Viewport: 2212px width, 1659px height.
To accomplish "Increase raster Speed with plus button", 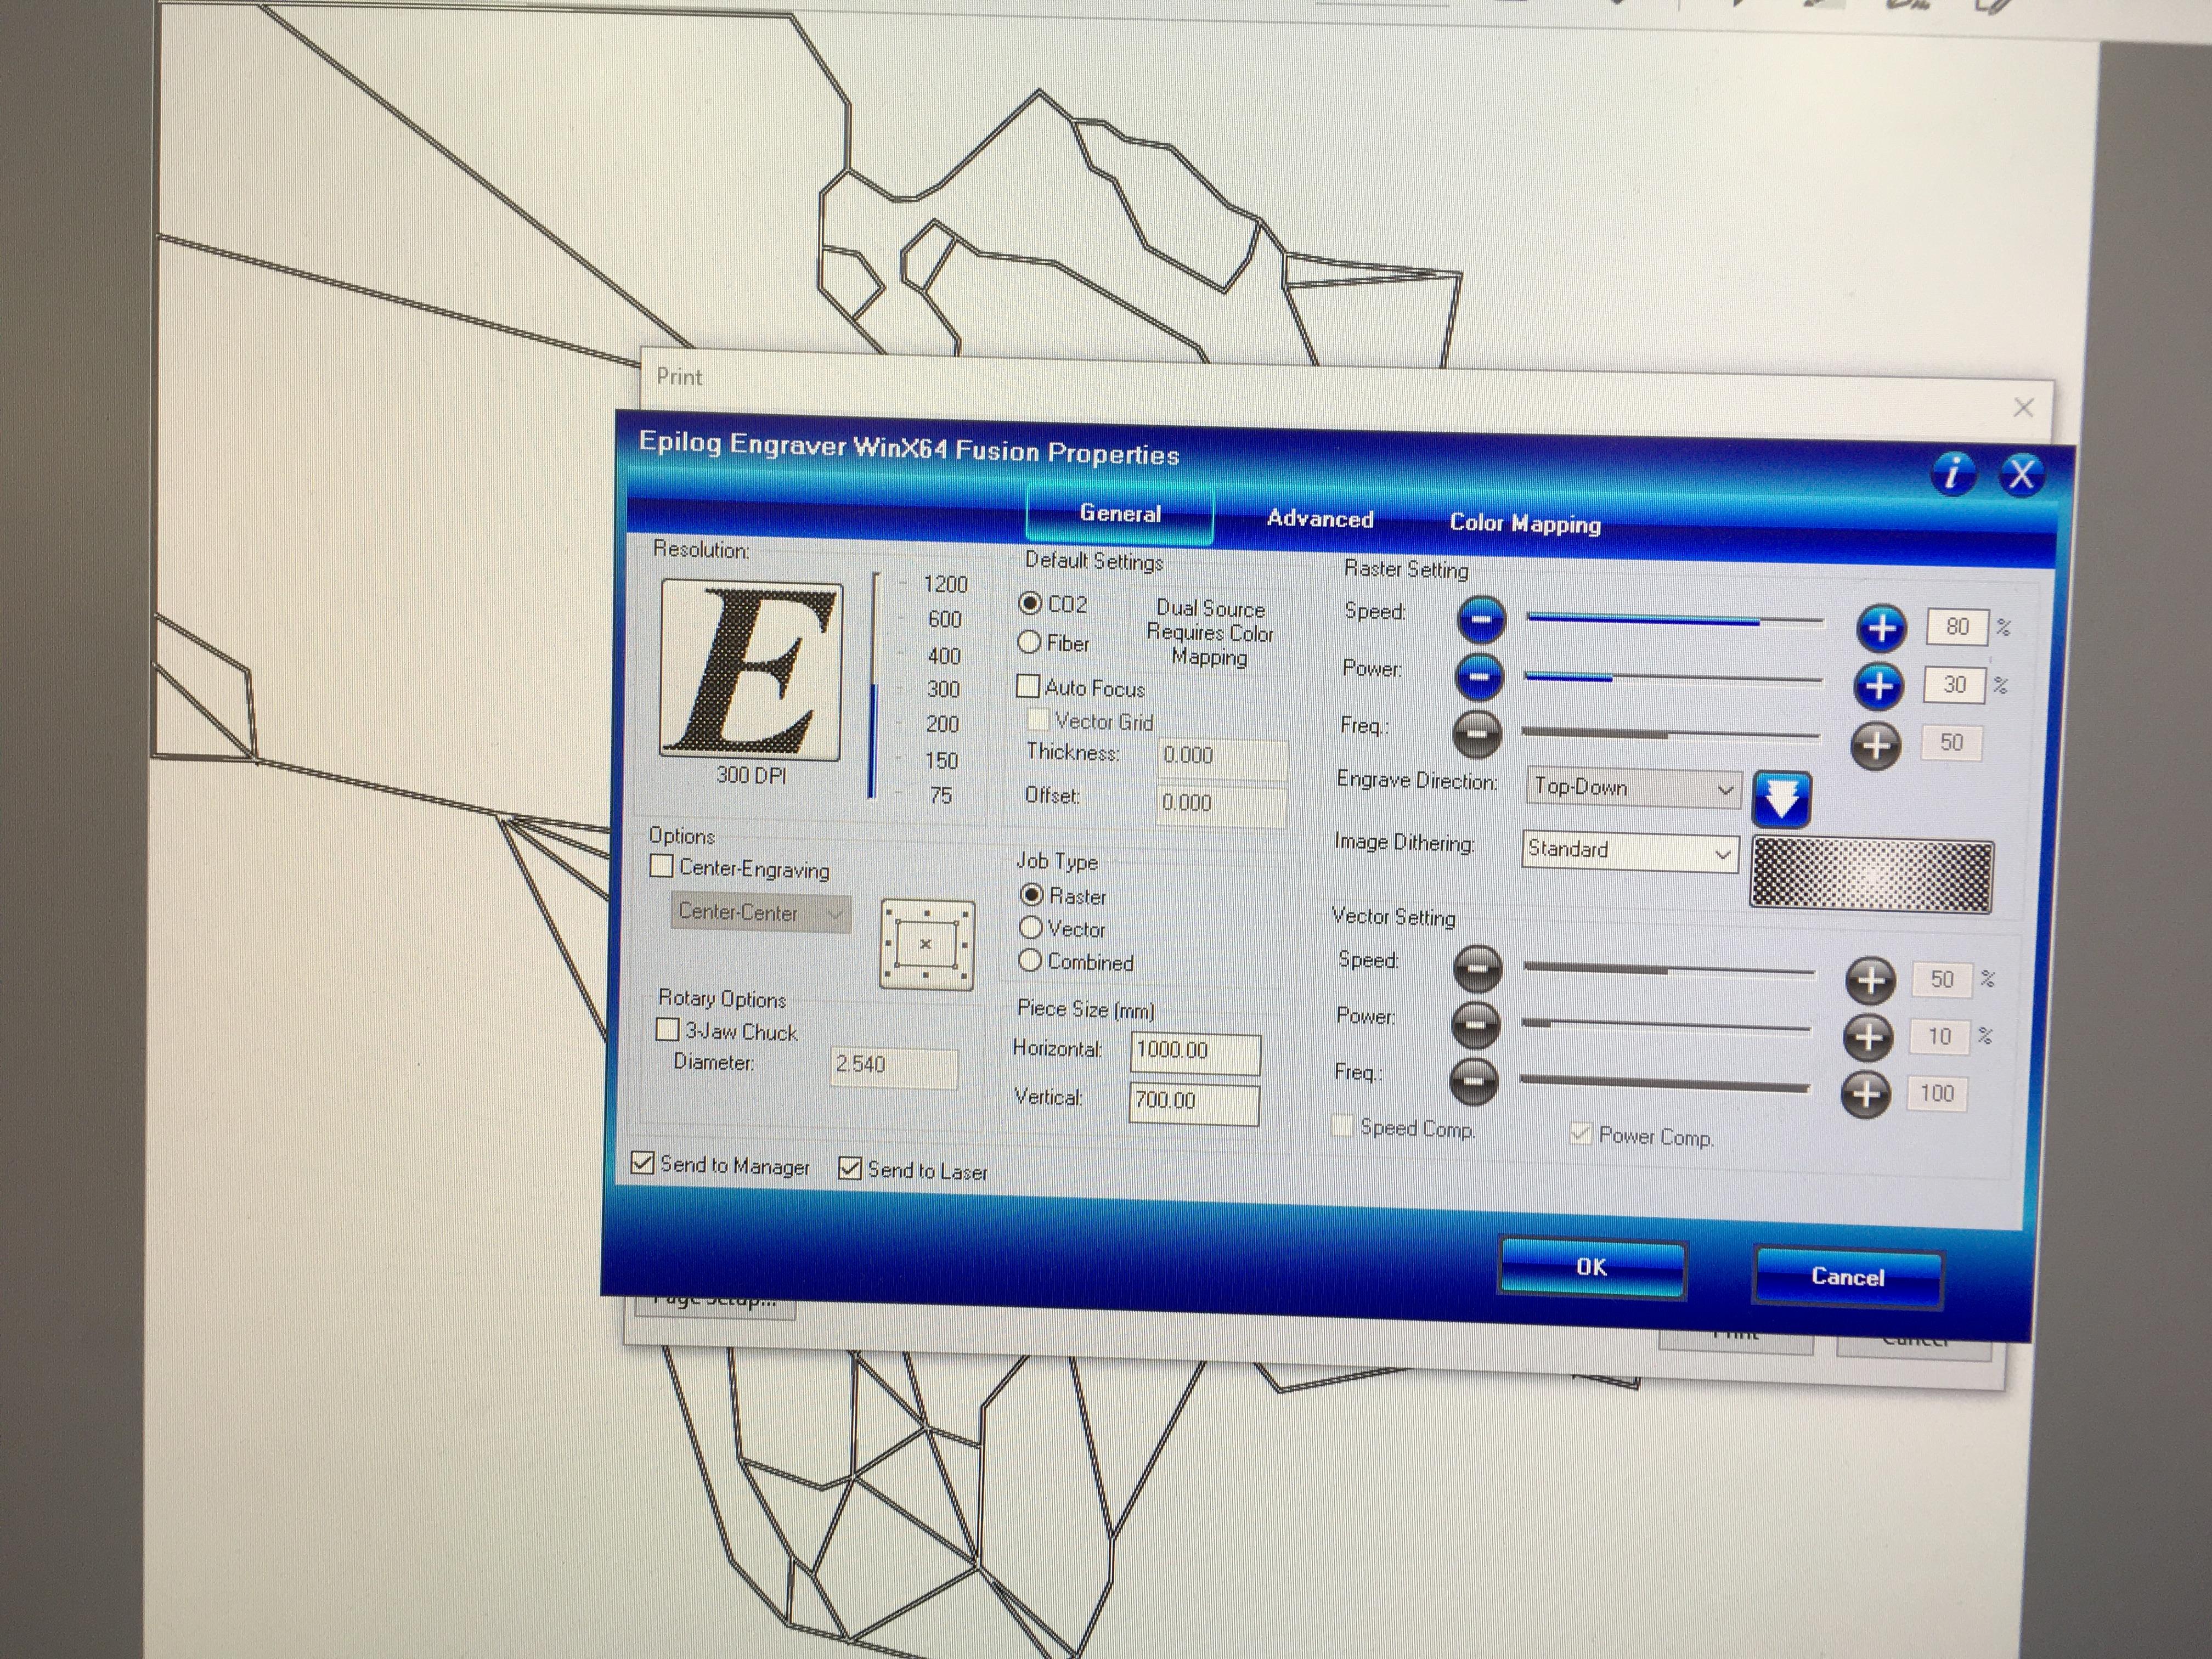I will pyautogui.click(x=1881, y=628).
